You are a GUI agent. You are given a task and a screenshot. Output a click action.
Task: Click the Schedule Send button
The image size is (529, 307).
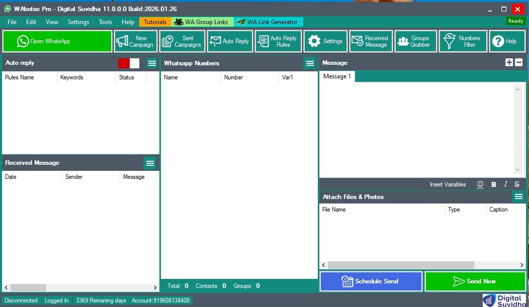371,281
